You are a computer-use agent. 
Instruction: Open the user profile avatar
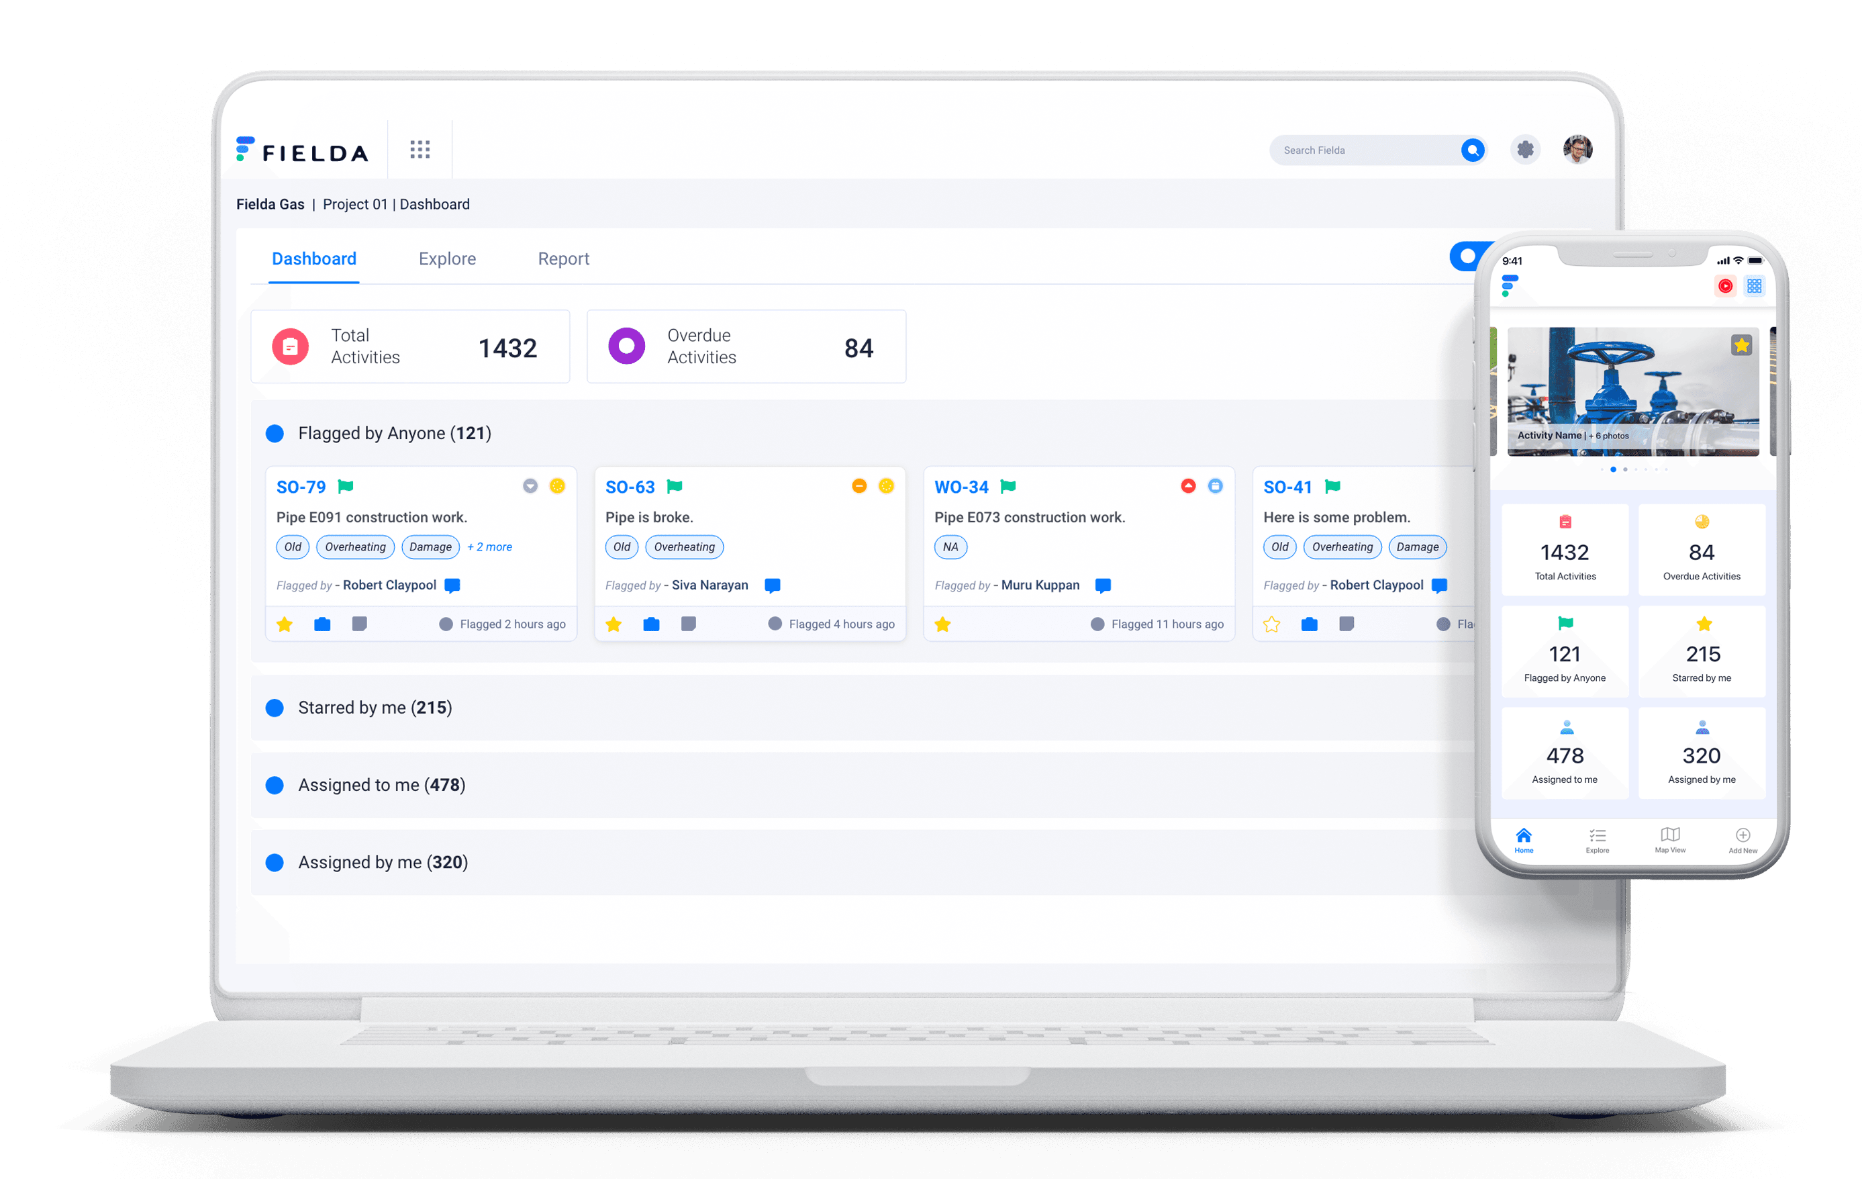(x=1577, y=149)
